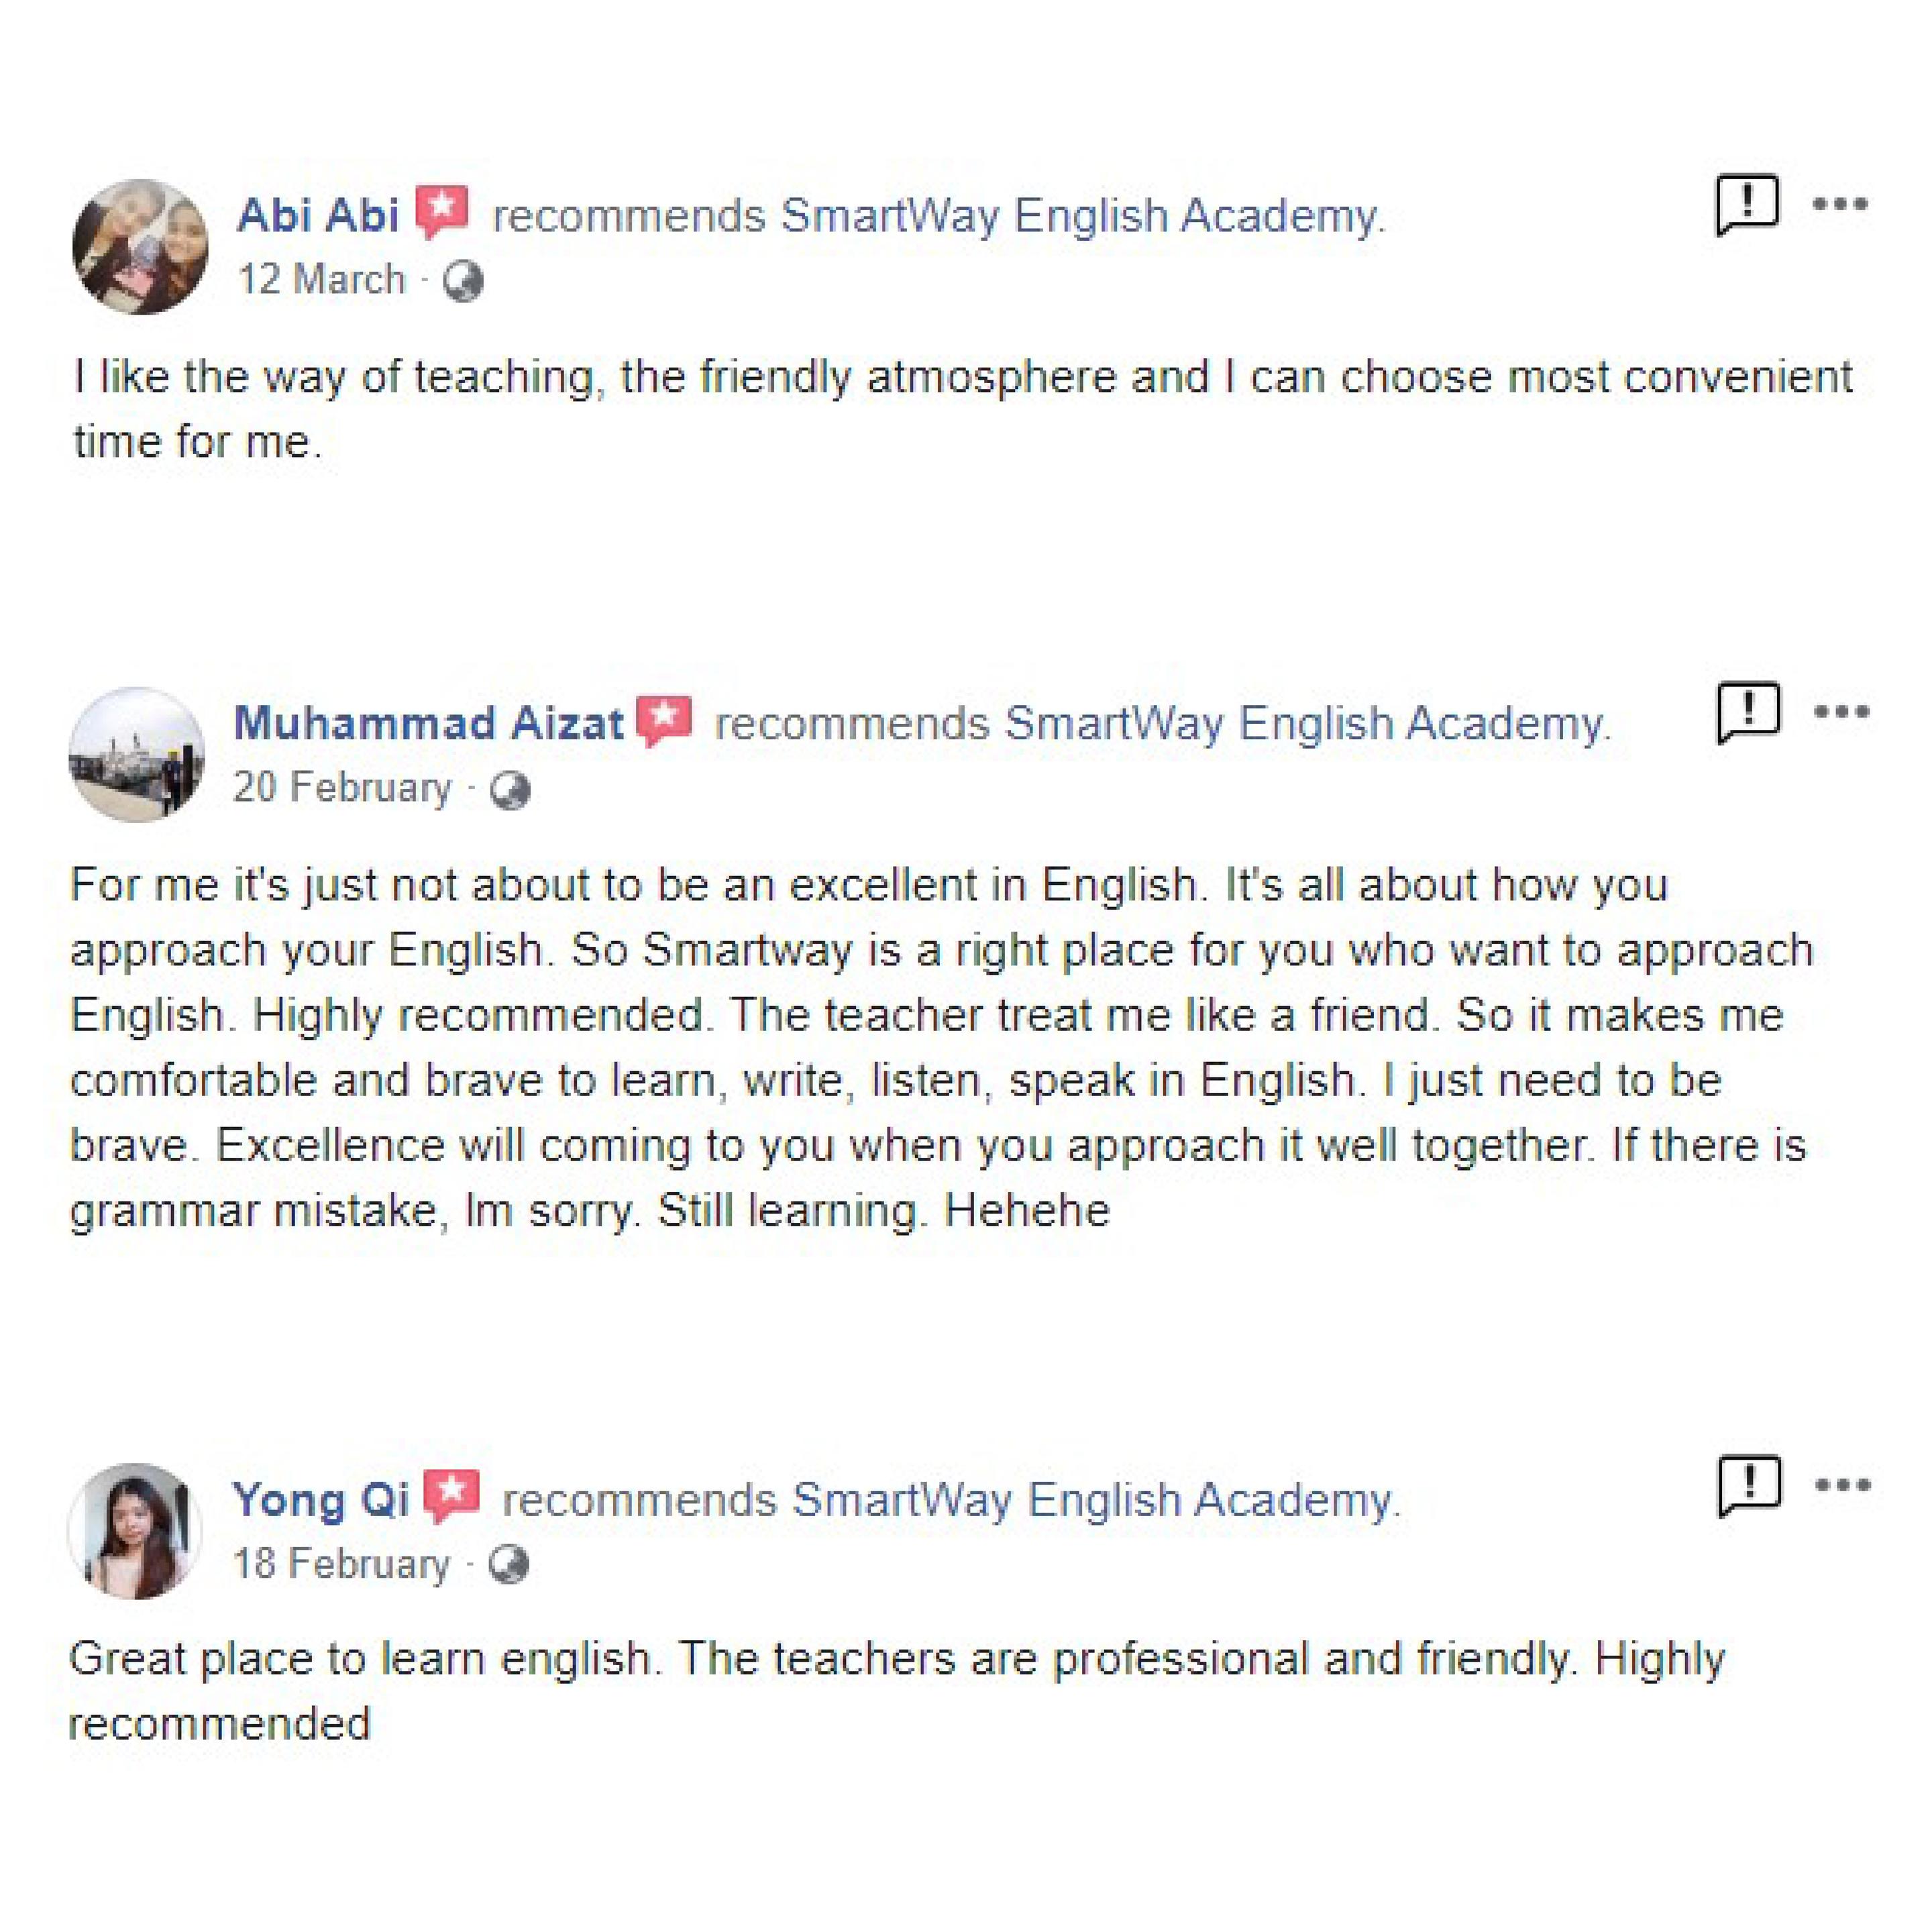1932x1932 pixels.
Task: Click the recommendation star badge next to Muhammad Aizat
Action: tap(665, 719)
